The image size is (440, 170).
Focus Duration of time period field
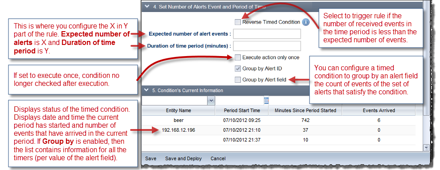point(267,46)
